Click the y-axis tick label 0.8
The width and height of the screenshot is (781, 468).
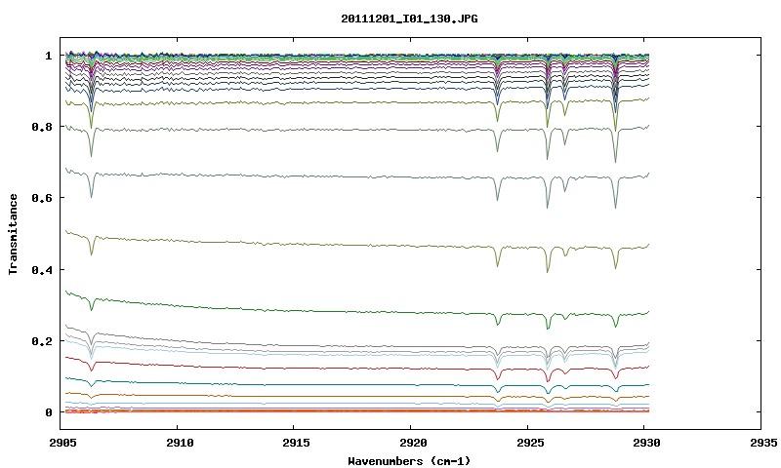[x=42, y=127]
